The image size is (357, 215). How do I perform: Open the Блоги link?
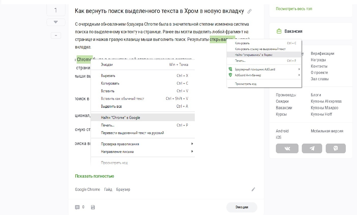pyautogui.click(x=316, y=95)
